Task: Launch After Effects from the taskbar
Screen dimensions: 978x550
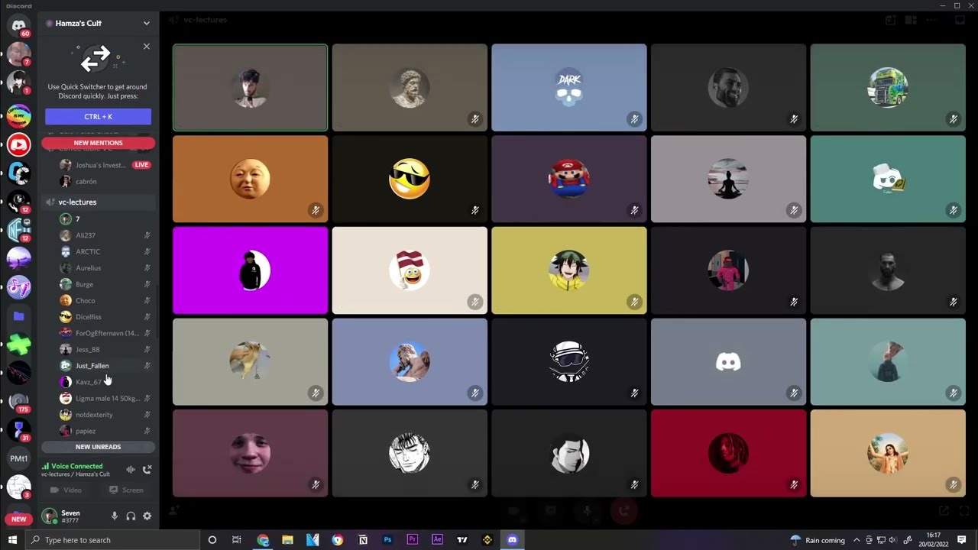Action: coord(437,540)
